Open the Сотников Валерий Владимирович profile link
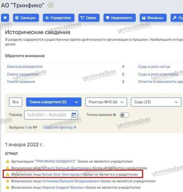The width and height of the screenshot is (183, 192). click(x=71, y=181)
